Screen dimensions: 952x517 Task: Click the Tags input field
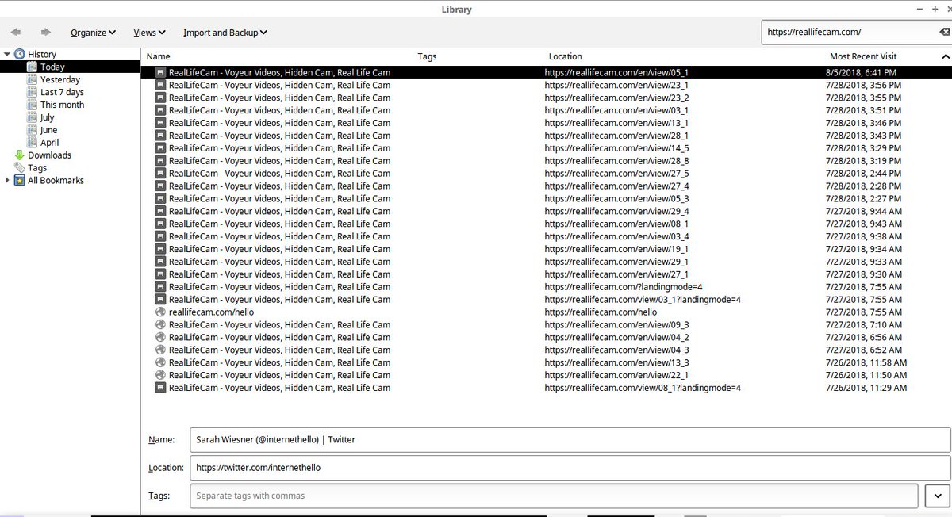[x=554, y=496]
